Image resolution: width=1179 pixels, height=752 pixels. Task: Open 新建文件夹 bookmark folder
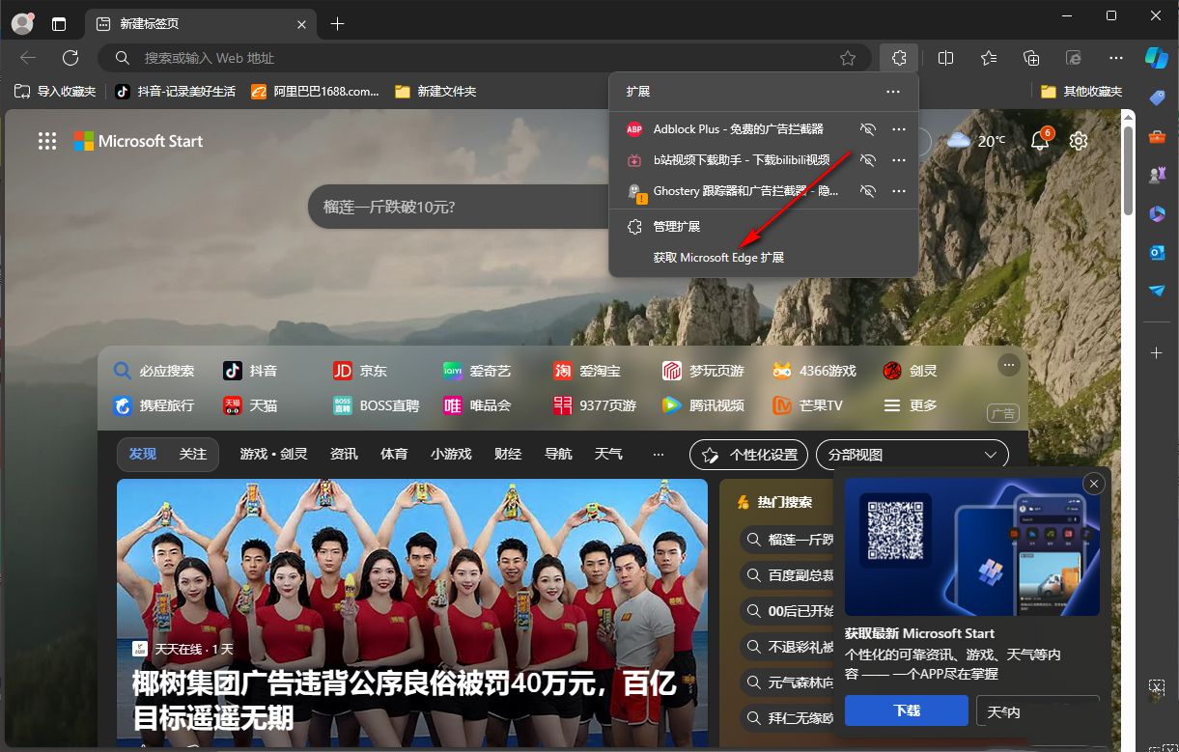435,92
